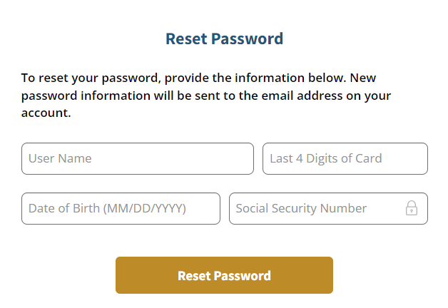
Task: Focus the secured SSN text box
Action: (314, 208)
